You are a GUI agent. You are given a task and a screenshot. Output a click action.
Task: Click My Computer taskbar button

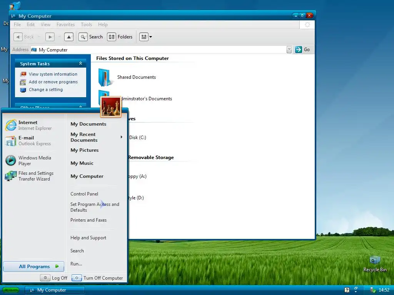point(55,290)
